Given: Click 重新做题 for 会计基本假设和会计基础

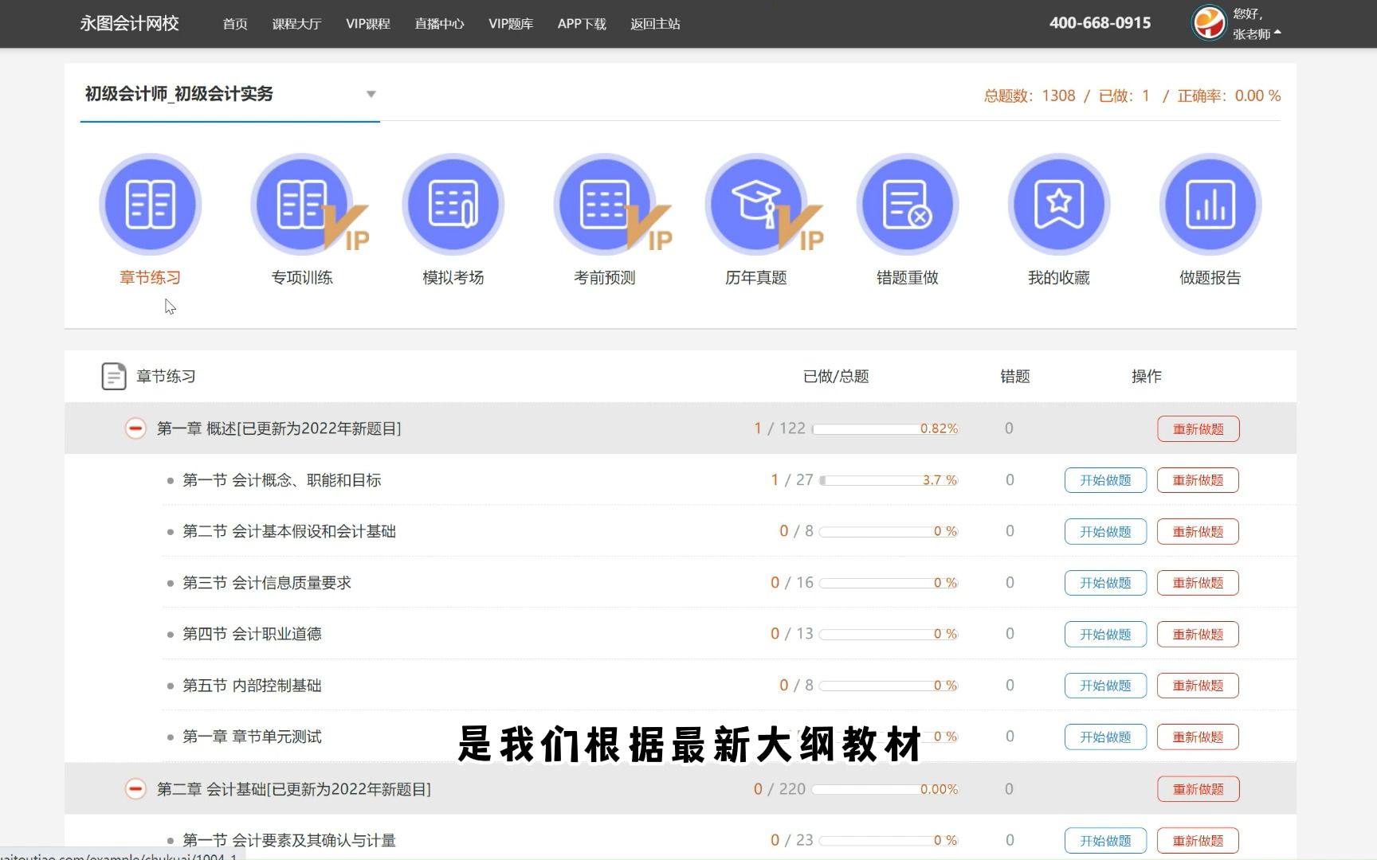Looking at the screenshot, I should pyautogui.click(x=1198, y=531).
